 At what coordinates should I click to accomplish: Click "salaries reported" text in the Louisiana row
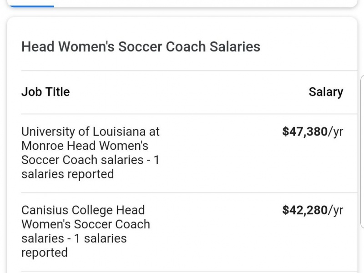click(x=67, y=174)
